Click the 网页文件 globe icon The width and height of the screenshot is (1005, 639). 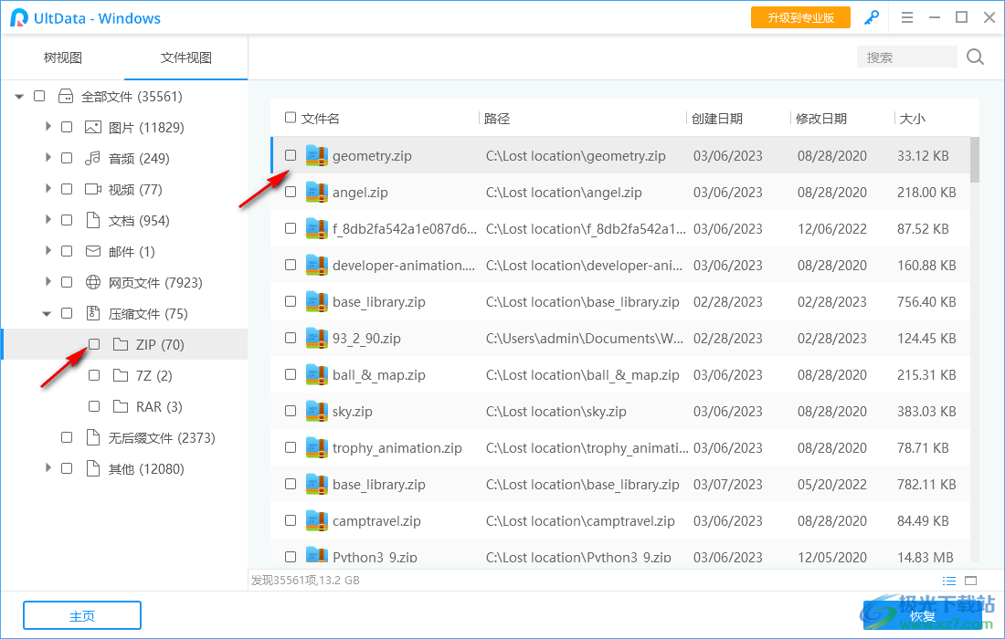click(91, 282)
